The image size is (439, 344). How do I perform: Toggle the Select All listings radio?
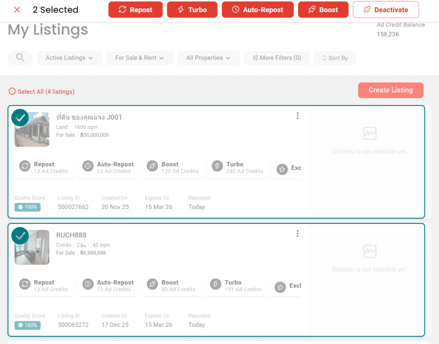[x=12, y=91]
